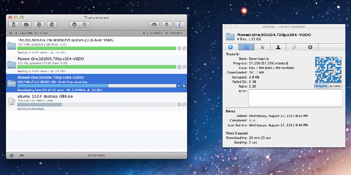Open the Peers tab in the inspector
Screen dimensions: 351x175
[x=278, y=47]
